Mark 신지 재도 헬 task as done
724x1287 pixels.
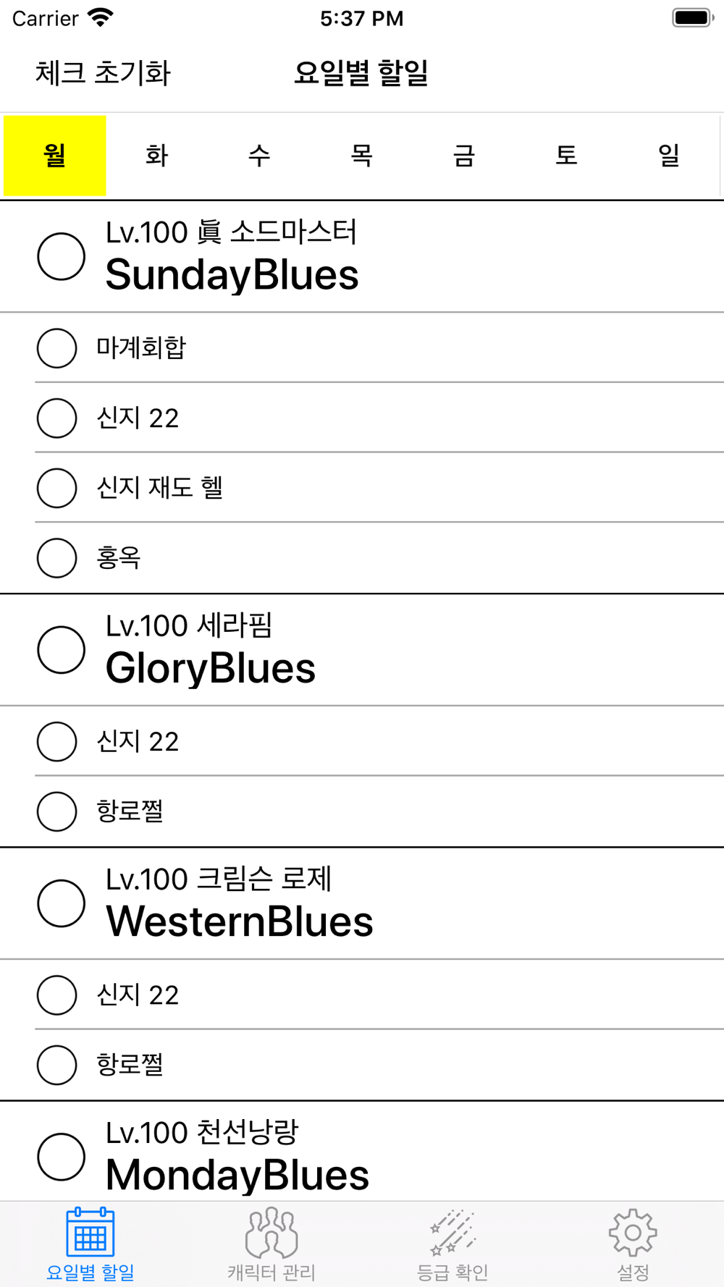click(56, 488)
